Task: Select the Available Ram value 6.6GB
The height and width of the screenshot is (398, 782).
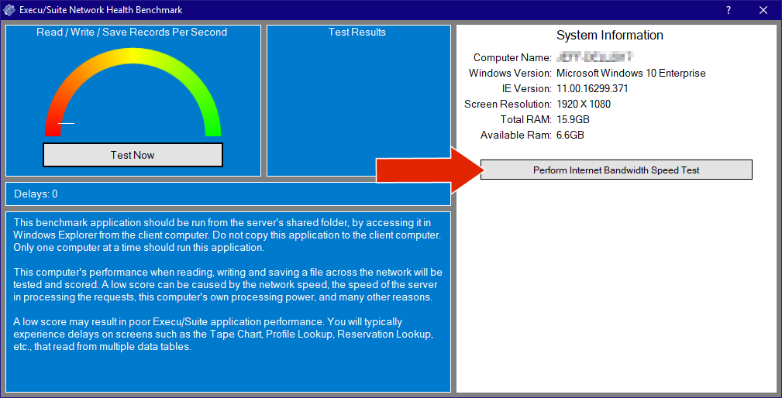Action: tap(570, 135)
